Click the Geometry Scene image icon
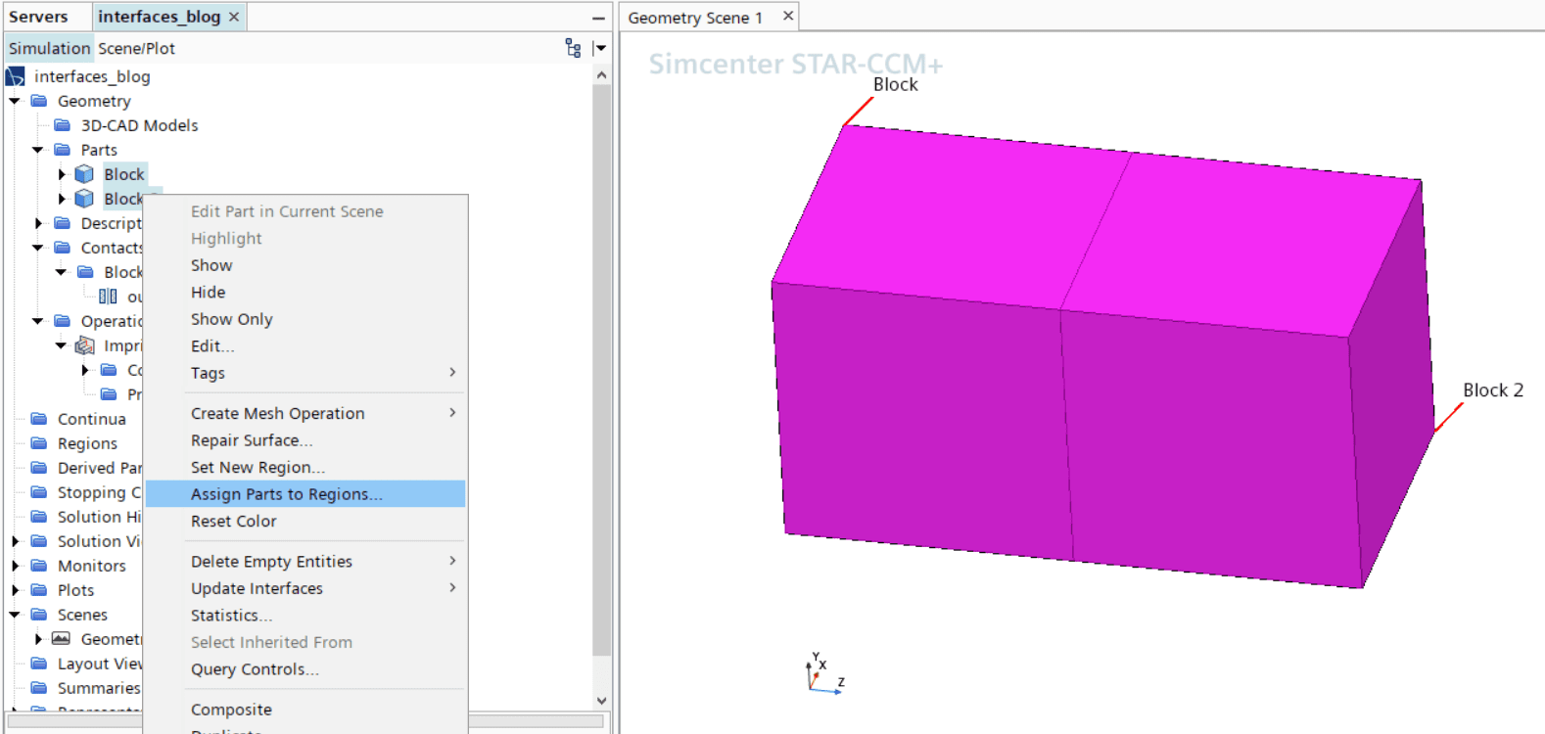1545x734 pixels. (x=61, y=639)
